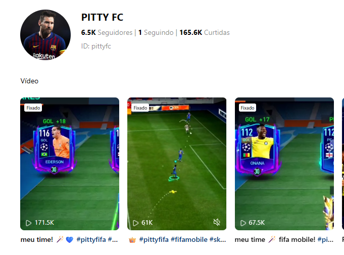Click the 165.6K Curtidas count

[205, 32]
